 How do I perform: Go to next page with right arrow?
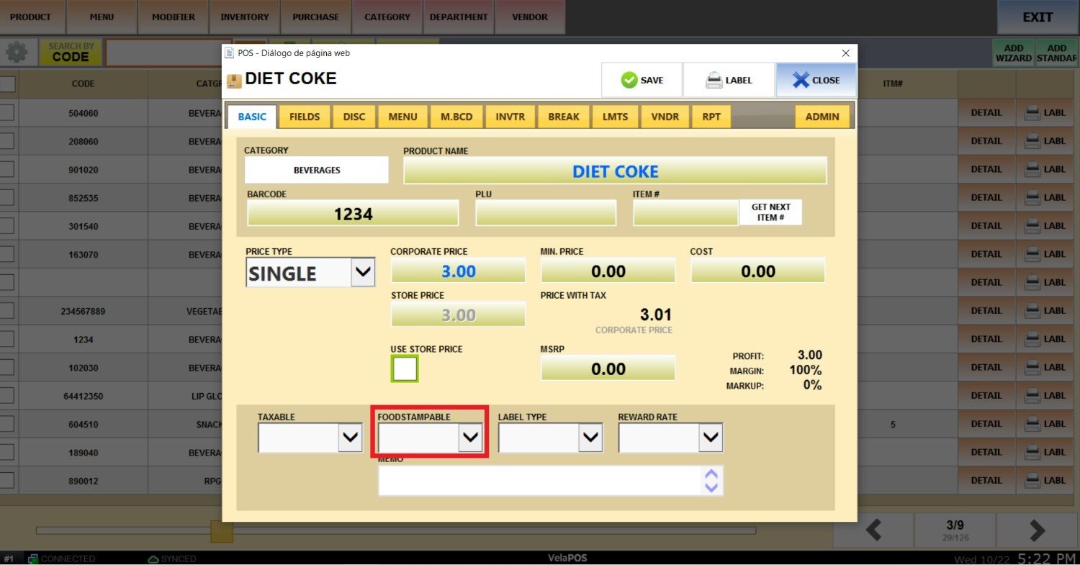(1037, 530)
